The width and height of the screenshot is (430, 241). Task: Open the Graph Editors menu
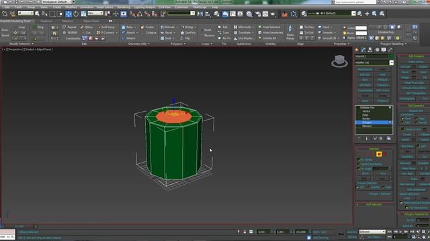click(105, 7)
